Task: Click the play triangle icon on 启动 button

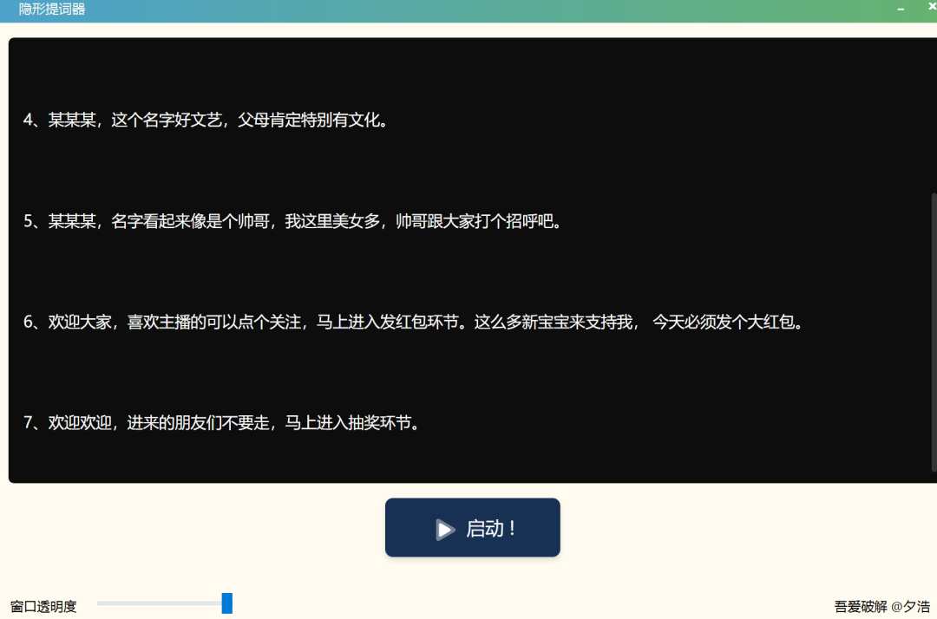Action: tap(444, 530)
